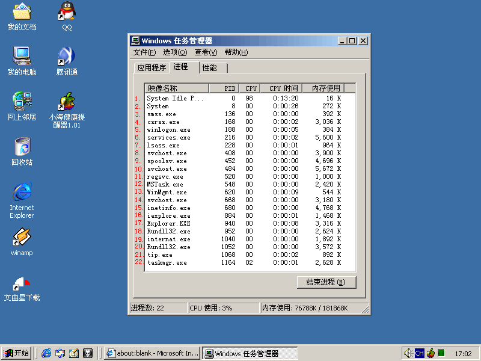Sort by the CPU column header
481x361 pixels.
click(x=250, y=88)
